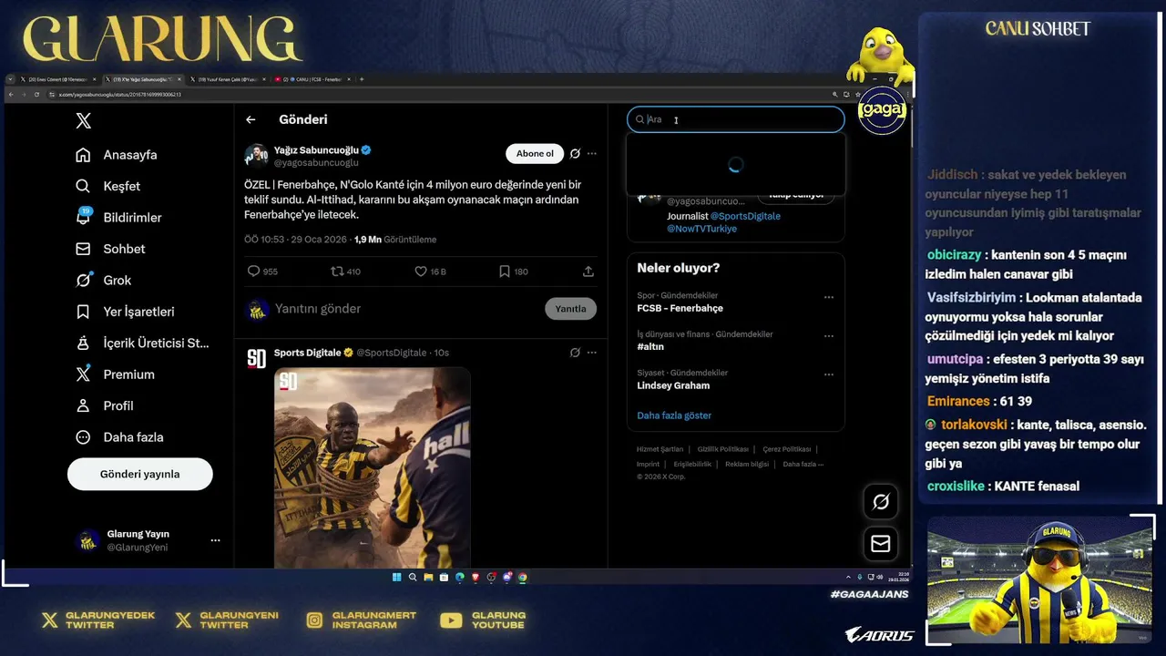The height and width of the screenshot is (656, 1166).
Task: Click the Sports Digitale account name
Action: point(307,353)
